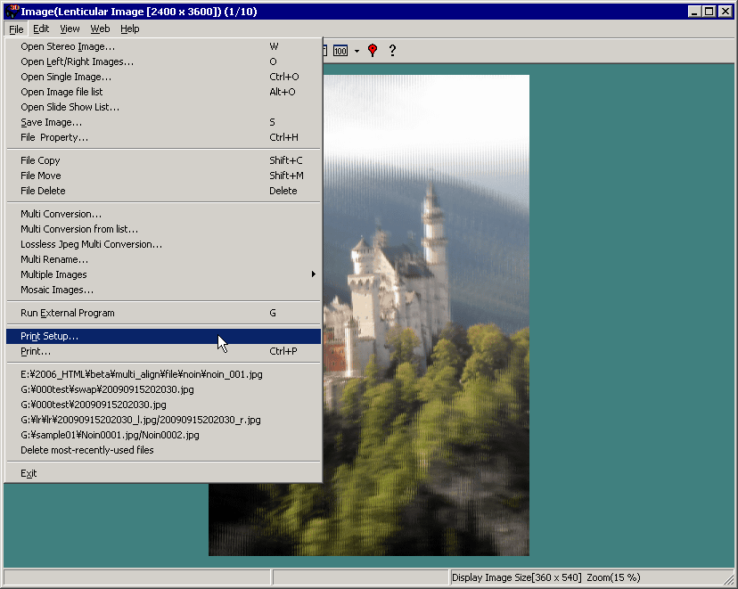This screenshot has height=589, width=738.
Task: Choose Exit from the File menu
Action: tap(163, 473)
